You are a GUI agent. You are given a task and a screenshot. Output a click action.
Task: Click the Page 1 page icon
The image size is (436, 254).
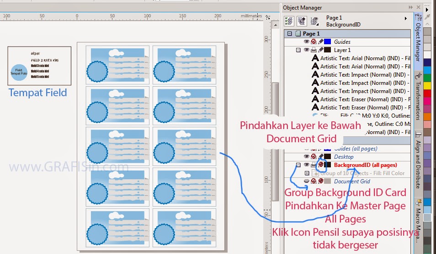298,34
